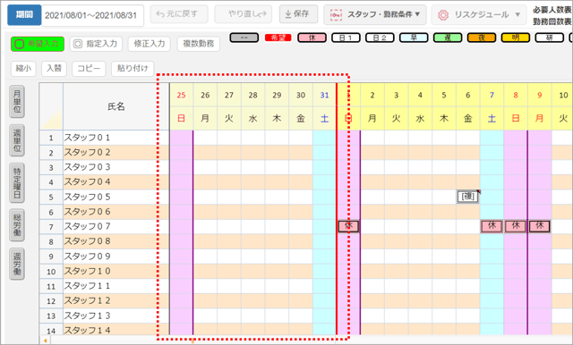Click the 貼り付け button
Image resolution: width=573 pixels, height=345 pixels.
coord(133,69)
